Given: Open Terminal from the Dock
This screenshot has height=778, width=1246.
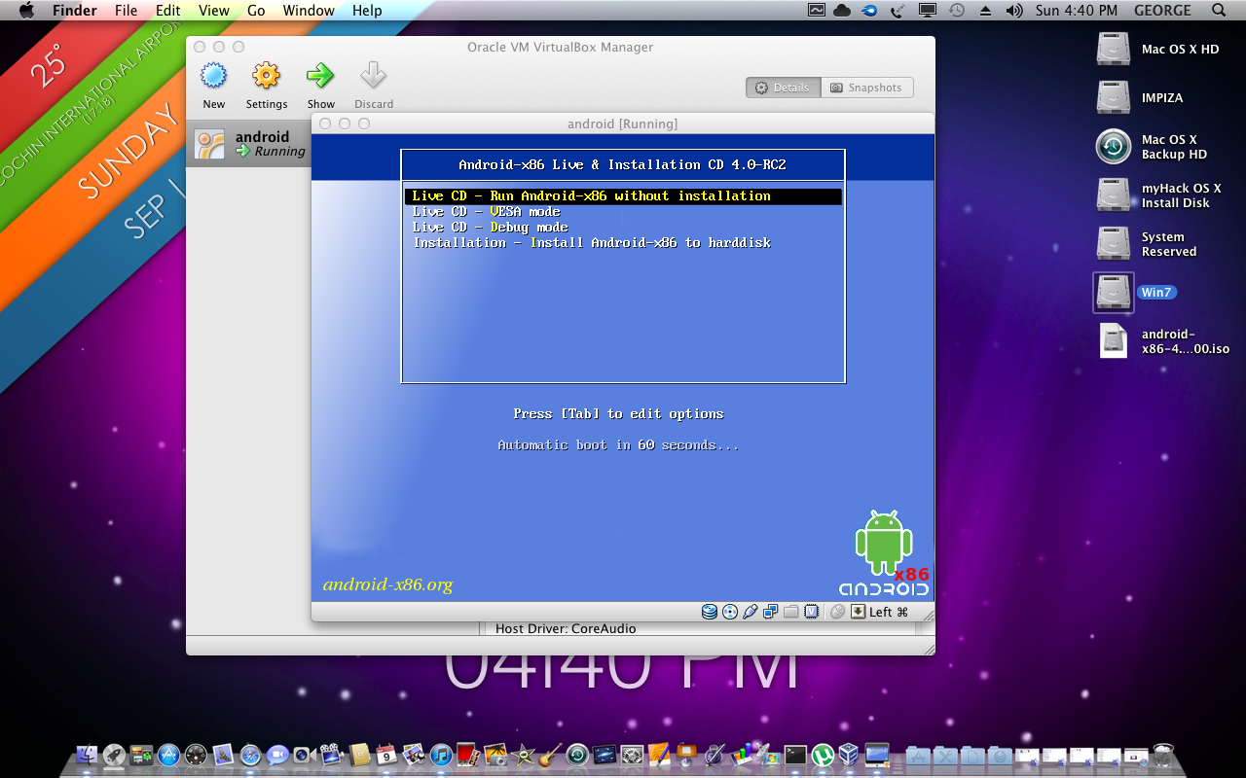Looking at the screenshot, I should [795, 755].
